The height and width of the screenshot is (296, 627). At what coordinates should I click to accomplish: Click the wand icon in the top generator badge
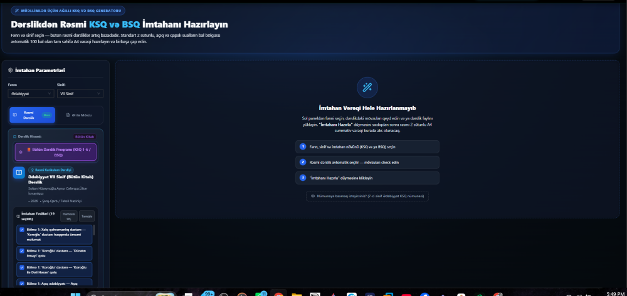click(17, 11)
